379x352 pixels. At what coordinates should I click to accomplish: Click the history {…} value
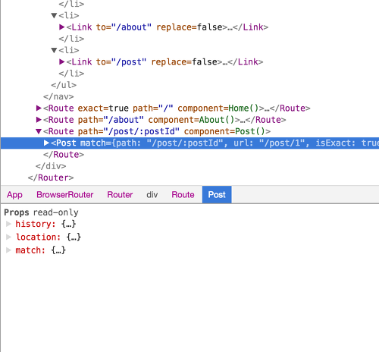click(68, 224)
